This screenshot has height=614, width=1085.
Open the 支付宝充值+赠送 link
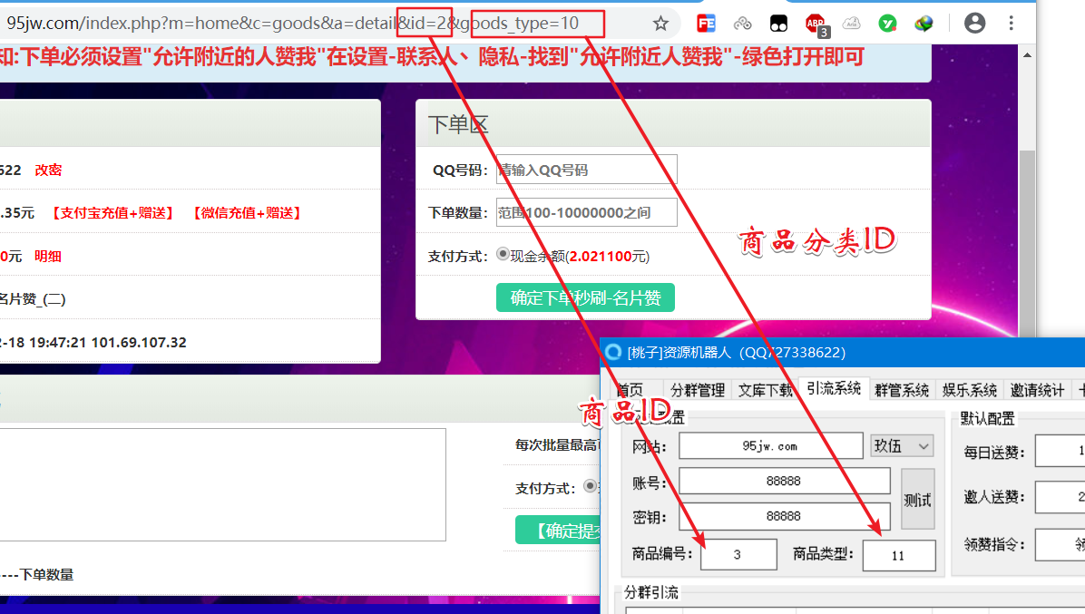(112, 213)
